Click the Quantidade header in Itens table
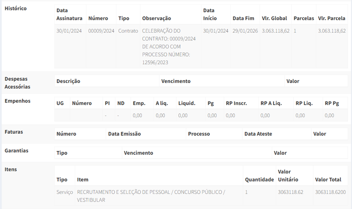 pyautogui.click(x=259, y=180)
